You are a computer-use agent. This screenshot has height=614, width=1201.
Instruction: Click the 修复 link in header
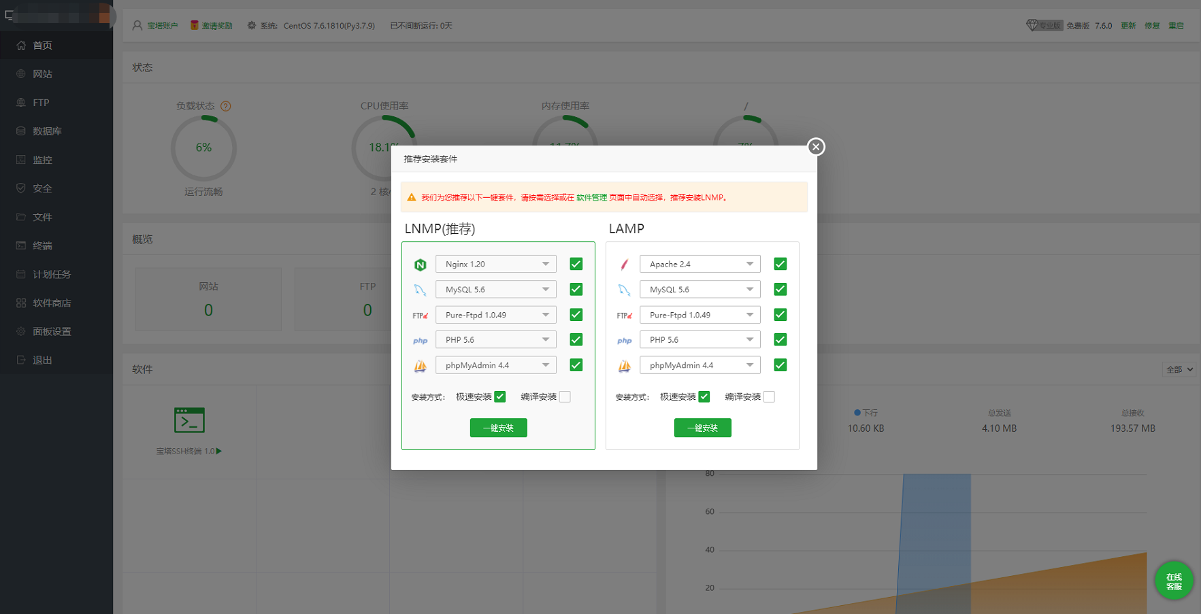(x=1152, y=25)
